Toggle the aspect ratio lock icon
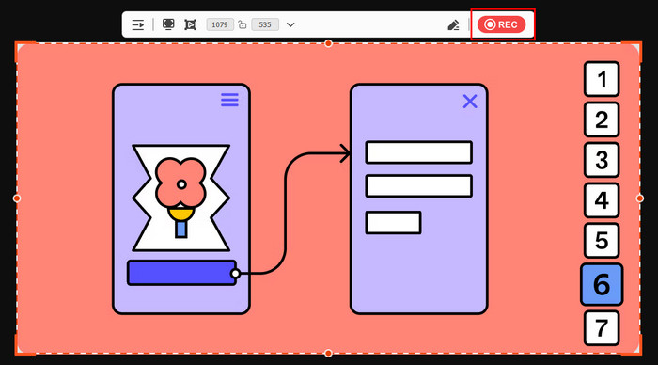The height and width of the screenshot is (365, 658). click(243, 24)
